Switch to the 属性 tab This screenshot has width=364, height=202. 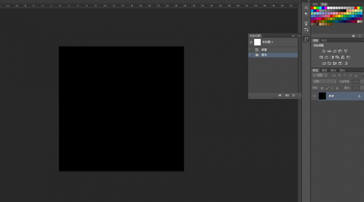pos(342,70)
